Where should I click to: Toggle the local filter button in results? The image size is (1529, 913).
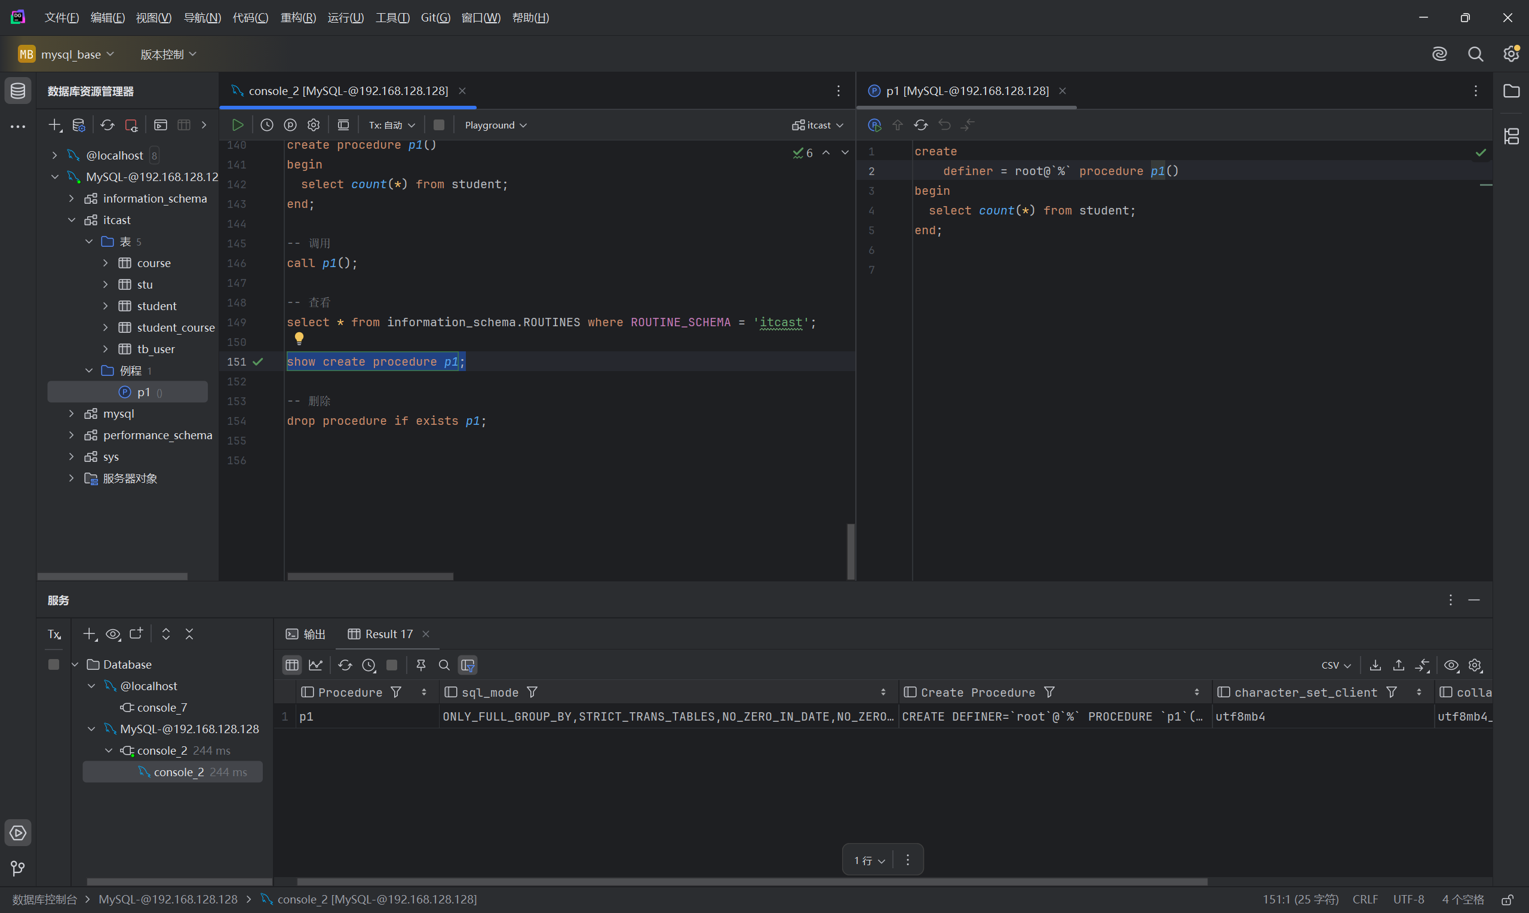tap(468, 665)
